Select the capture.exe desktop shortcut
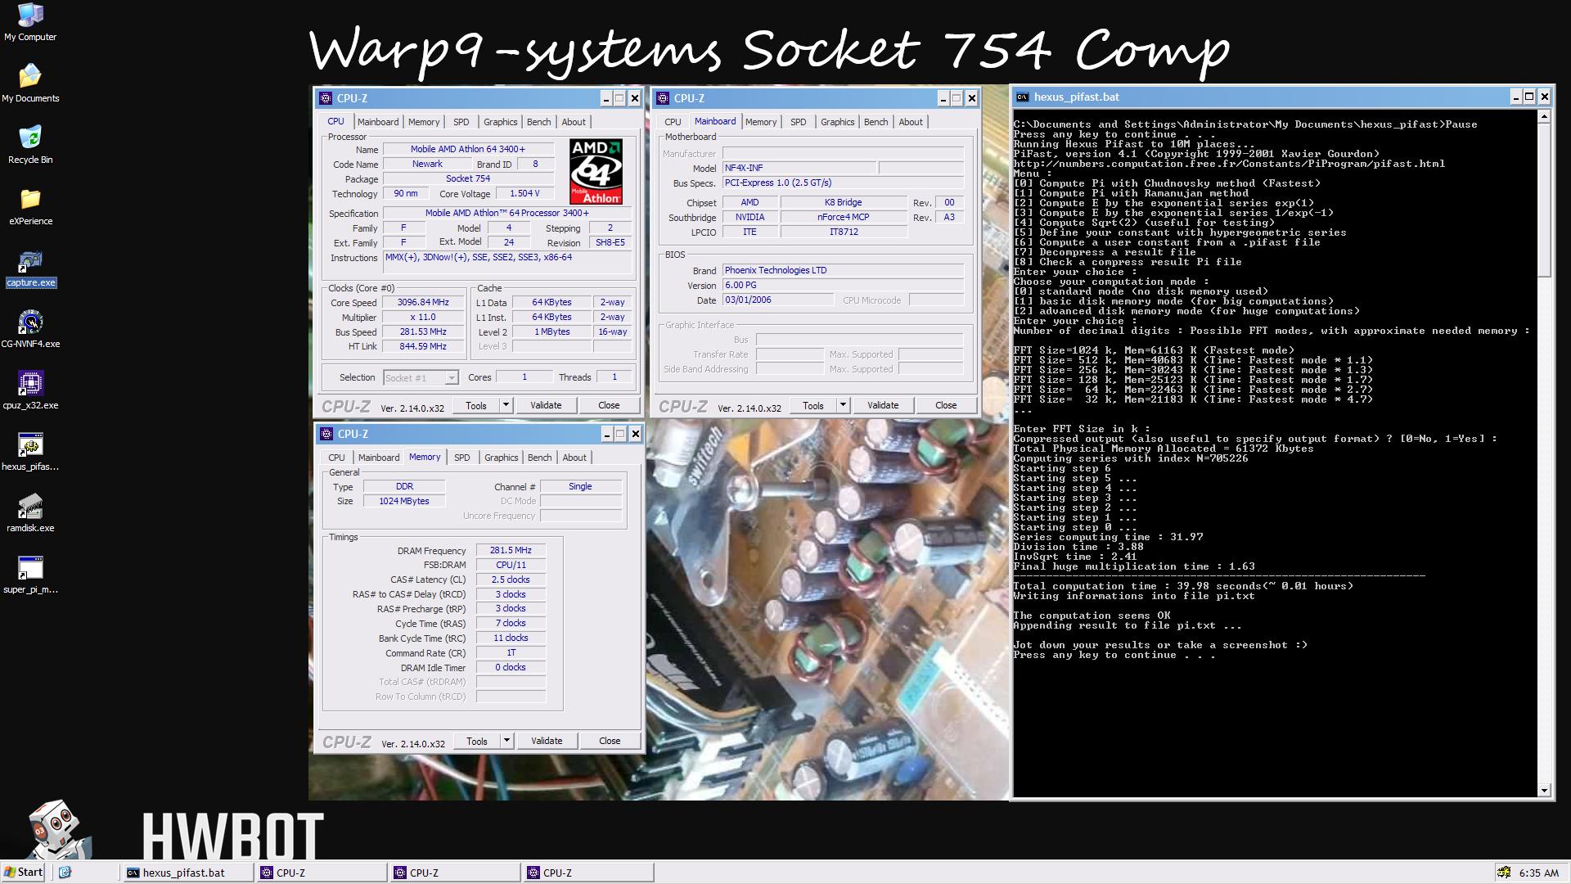 point(30,268)
